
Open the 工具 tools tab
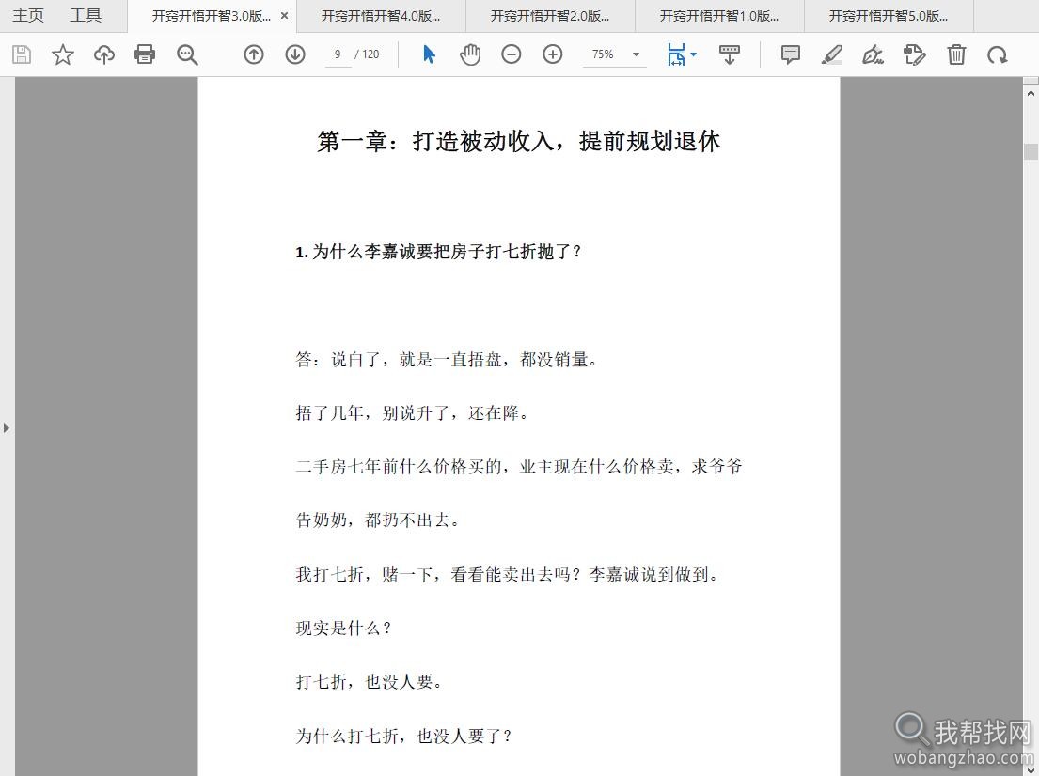pos(86,16)
